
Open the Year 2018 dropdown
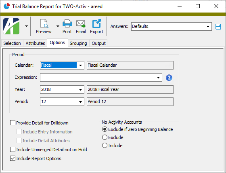point(81,90)
